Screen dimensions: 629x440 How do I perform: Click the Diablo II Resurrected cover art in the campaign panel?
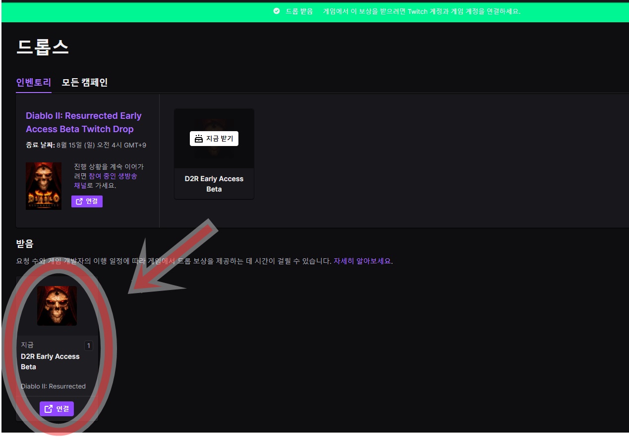tap(44, 186)
